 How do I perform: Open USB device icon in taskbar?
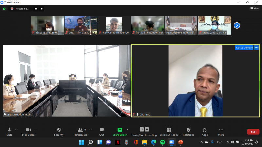[x=126, y=142]
